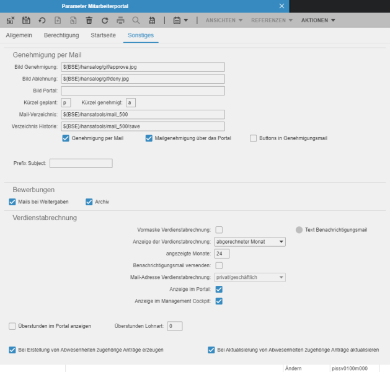Click the empty Bild Portal field

click(143, 91)
